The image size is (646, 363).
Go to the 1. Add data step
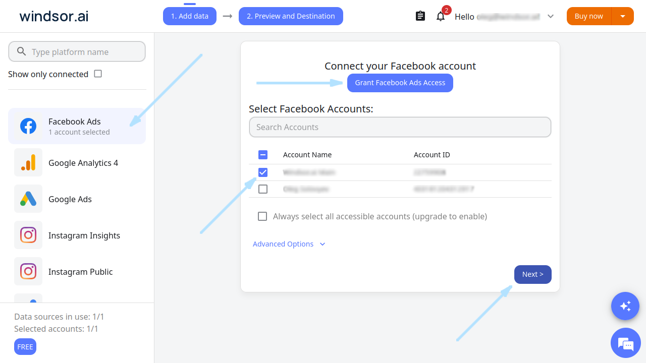pos(190,16)
